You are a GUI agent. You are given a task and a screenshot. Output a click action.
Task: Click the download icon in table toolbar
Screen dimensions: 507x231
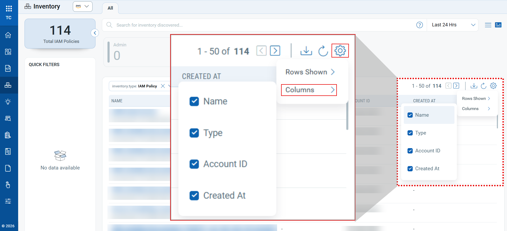[474, 86]
